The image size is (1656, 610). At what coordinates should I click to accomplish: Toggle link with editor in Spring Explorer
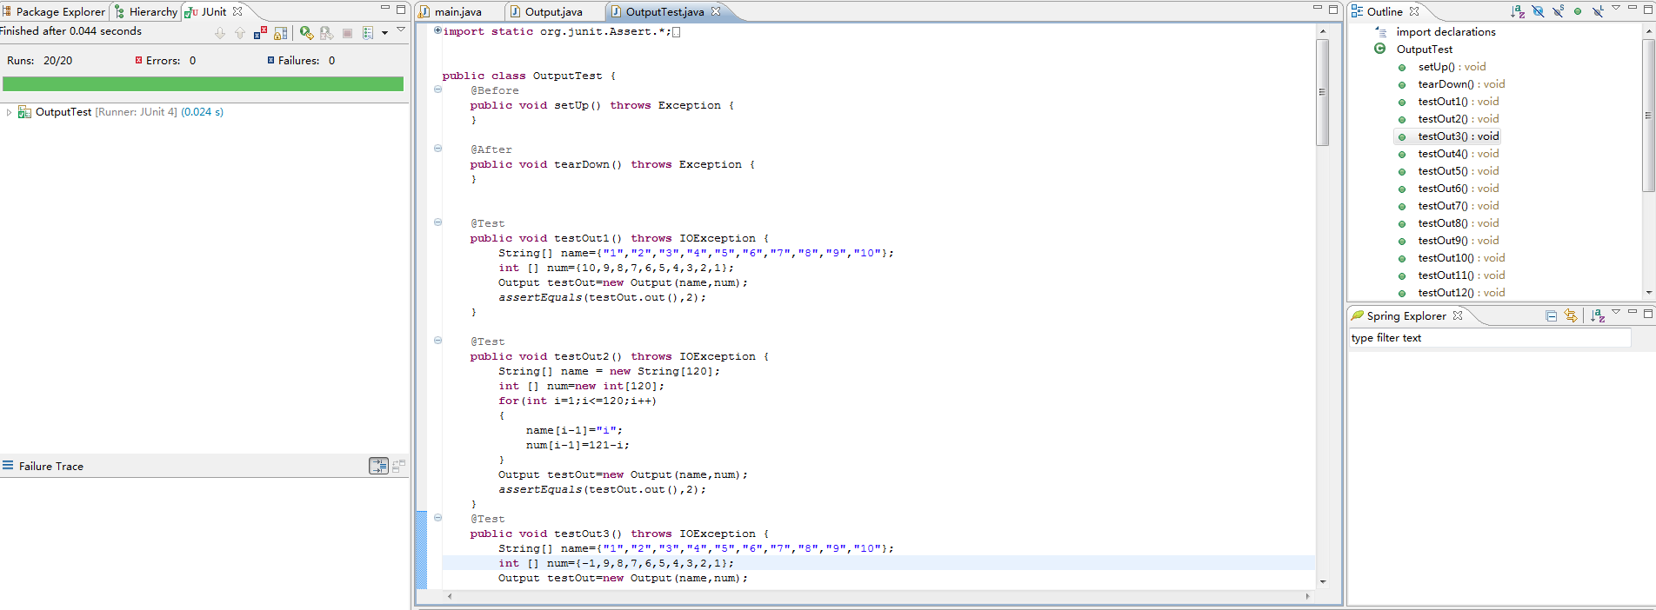pyautogui.click(x=1571, y=316)
